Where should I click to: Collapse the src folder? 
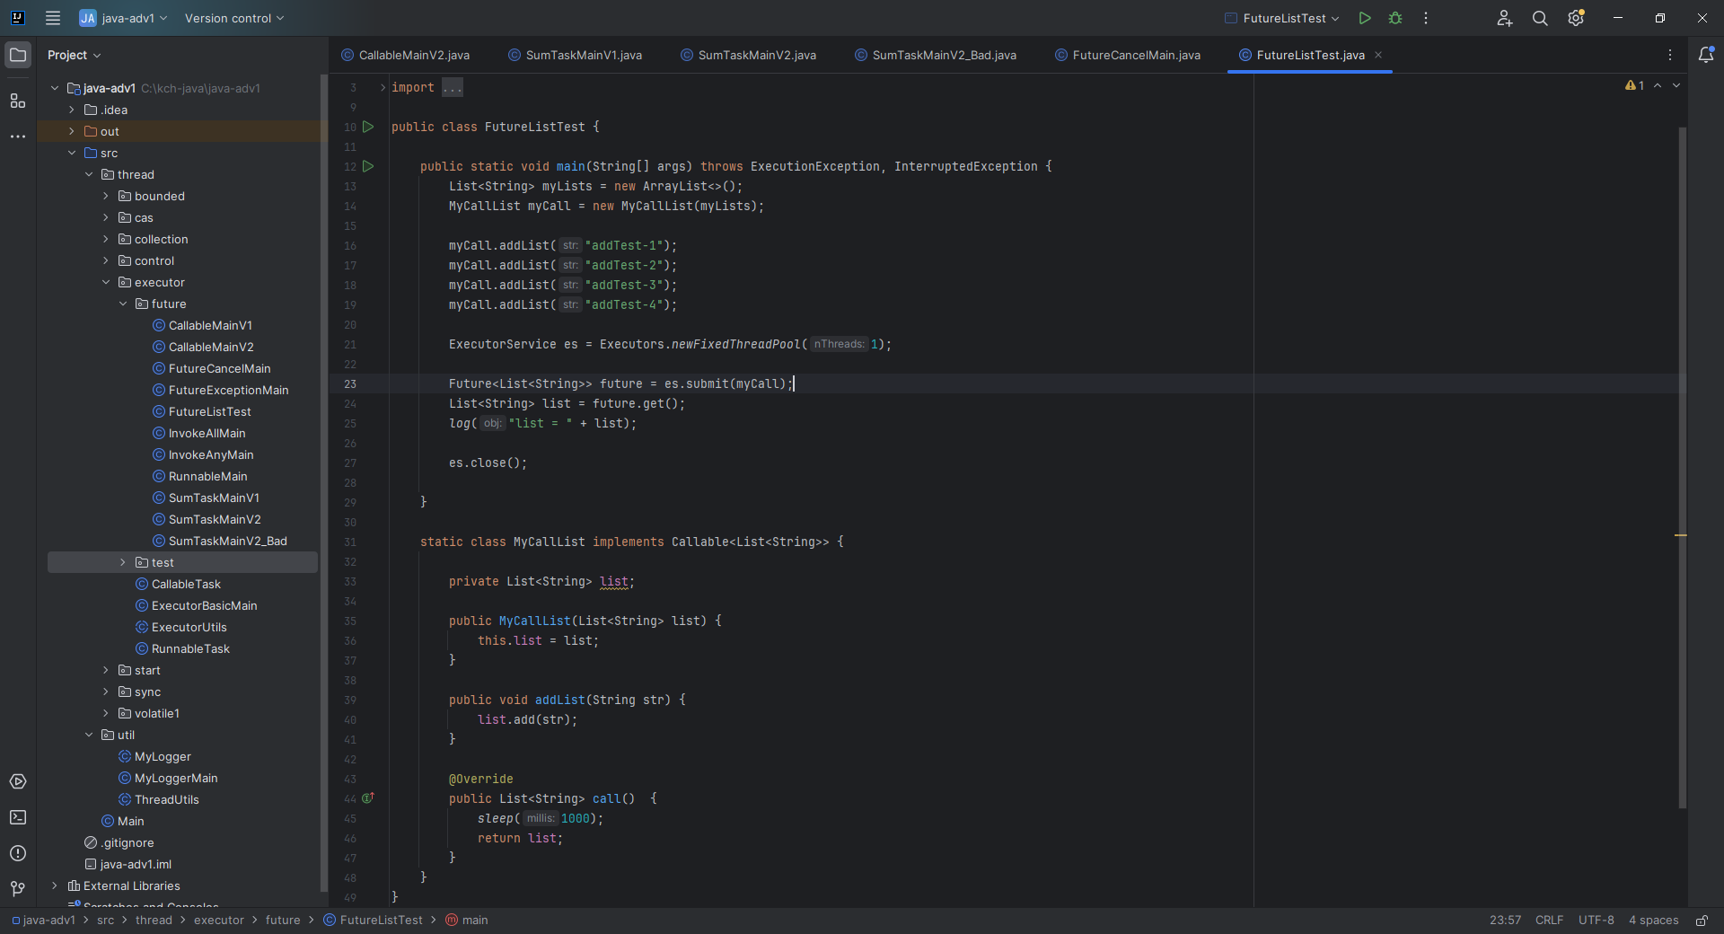click(x=72, y=153)
